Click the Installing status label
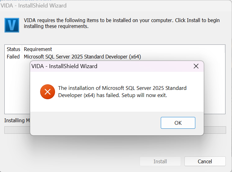 pyautogui.click(x=17, y=120)
